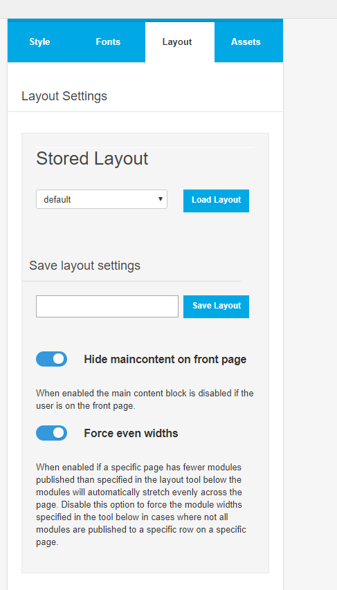Click the white knob of Force even widths
This screenshot has height=590, width=337.
(59, 433)
